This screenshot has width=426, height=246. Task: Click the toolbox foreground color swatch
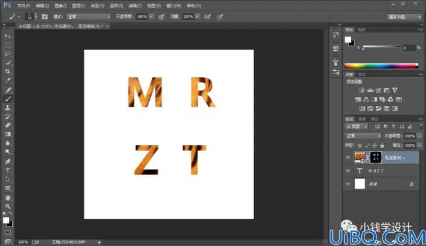(5, 221)
